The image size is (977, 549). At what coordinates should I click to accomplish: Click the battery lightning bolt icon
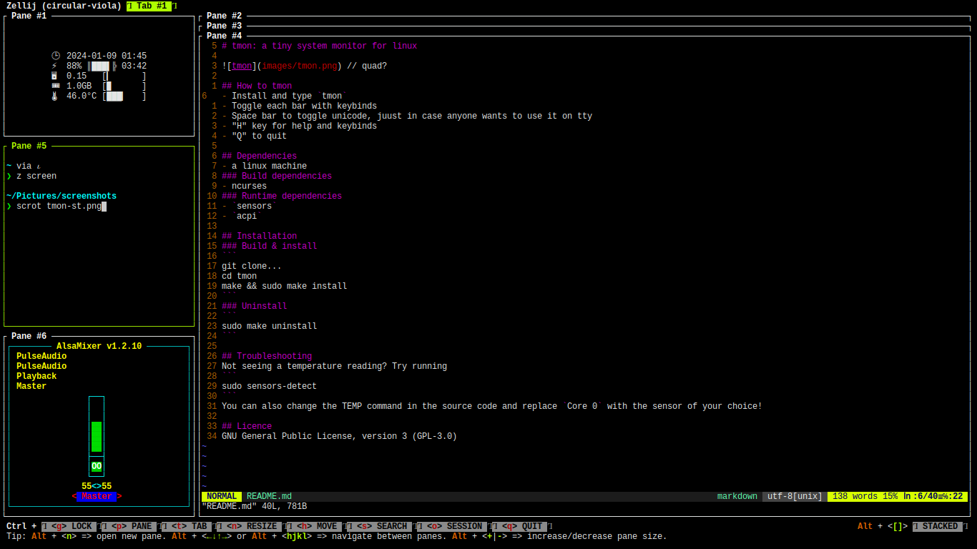click(54, 66)
